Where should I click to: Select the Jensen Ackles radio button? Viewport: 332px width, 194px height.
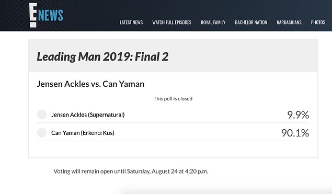(42, 115)
